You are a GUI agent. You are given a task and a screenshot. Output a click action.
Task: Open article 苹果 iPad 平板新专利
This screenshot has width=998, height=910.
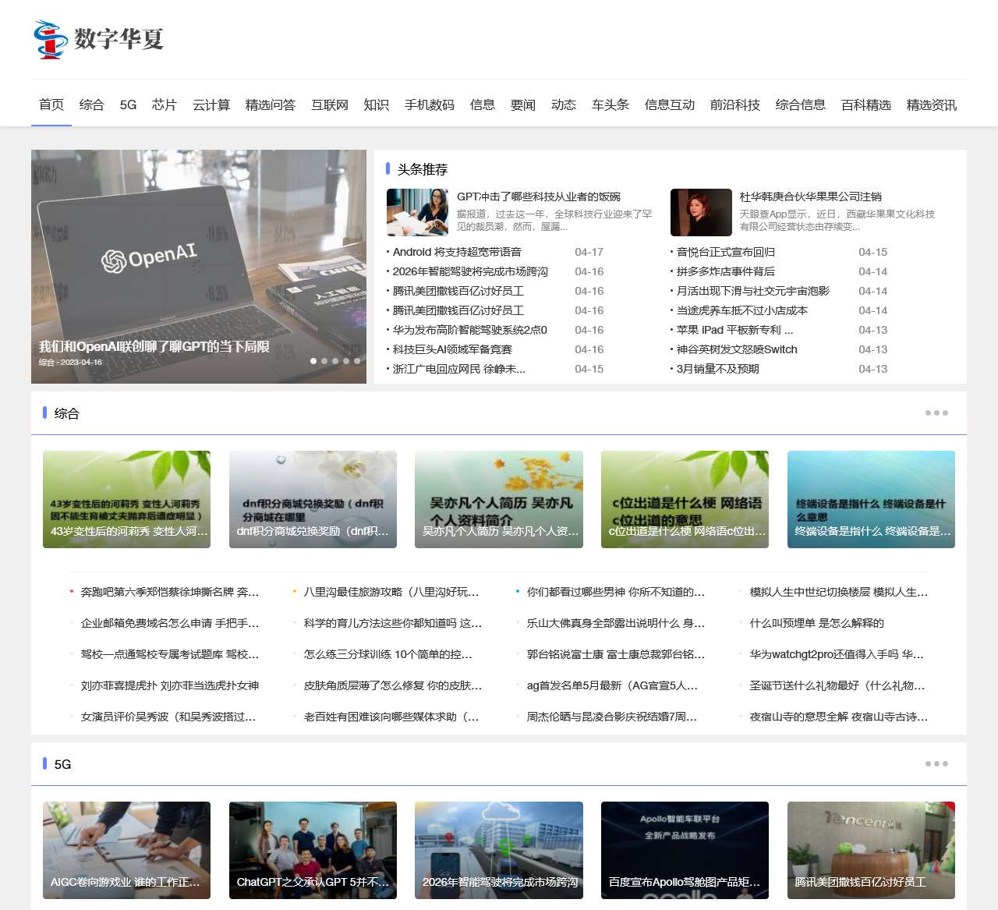click(x=734, y=330)
